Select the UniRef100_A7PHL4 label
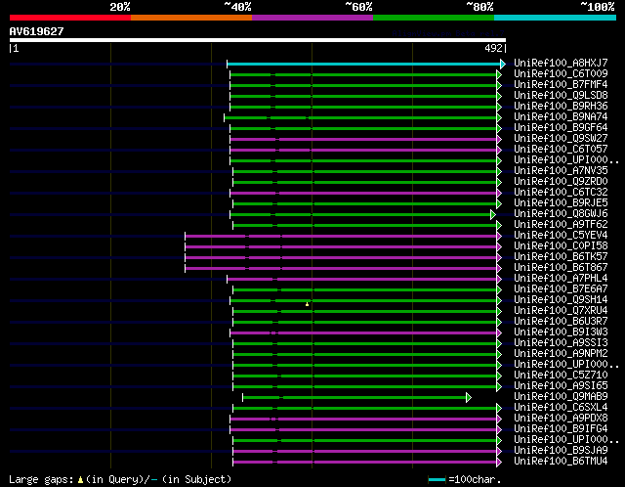625x487 pixels. pyautogui.click(x=561, y=279)
